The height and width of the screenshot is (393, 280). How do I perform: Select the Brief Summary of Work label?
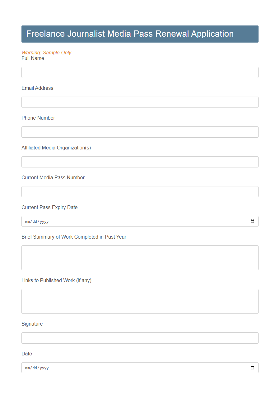pos(73,237)
